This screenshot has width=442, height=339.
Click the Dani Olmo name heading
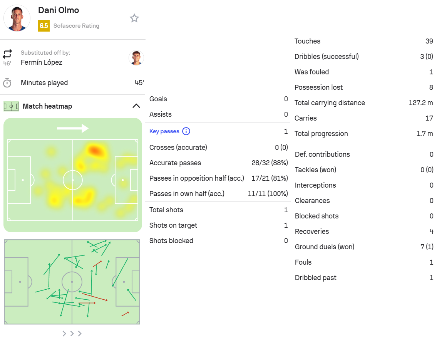click(59, 10)
